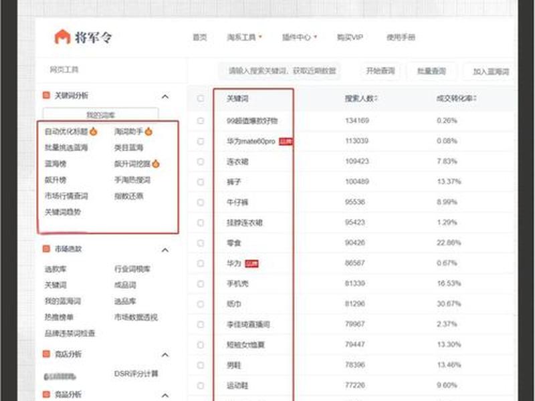Screen dimensions: 535x401
Task: Click the 挂脖连衣裙 keyword cell
Action: pyautogui.click(x=245, y=223)
